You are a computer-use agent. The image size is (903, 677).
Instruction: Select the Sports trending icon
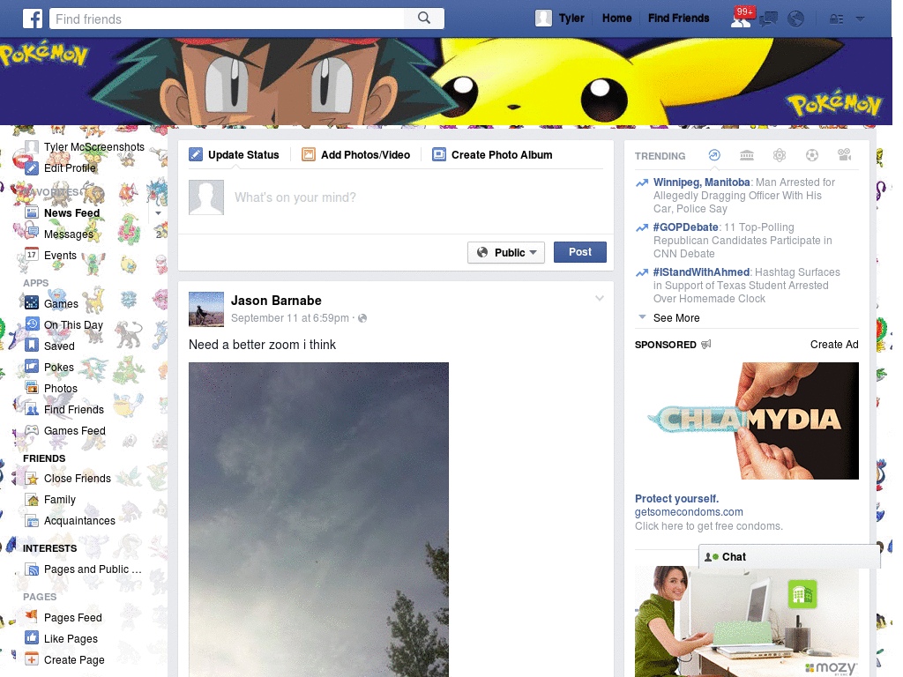pos(812,155)
